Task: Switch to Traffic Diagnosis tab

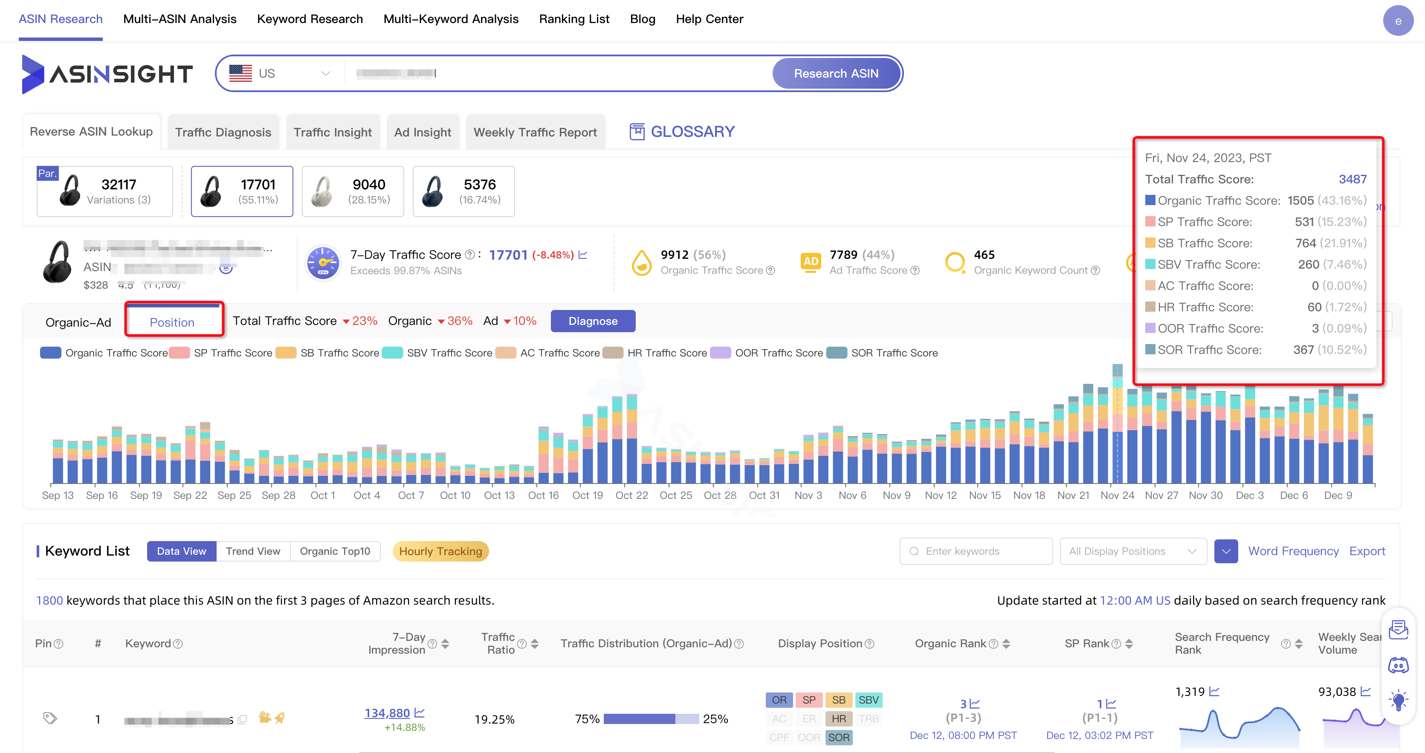Action: click(223, 132)
